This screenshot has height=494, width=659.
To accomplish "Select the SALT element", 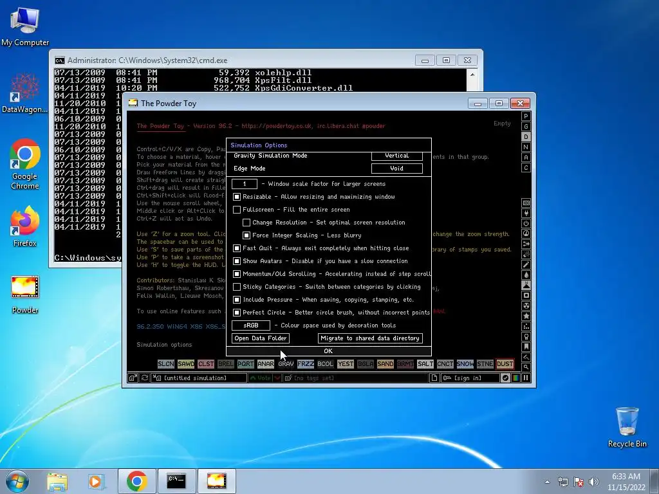I will [x=425, y=364].
